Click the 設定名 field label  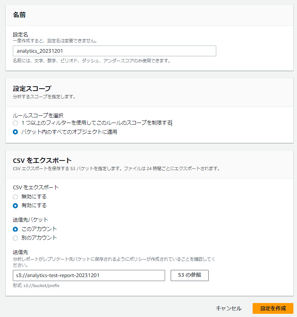20,35
